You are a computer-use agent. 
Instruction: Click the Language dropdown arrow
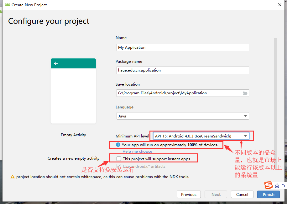point(245,116)
